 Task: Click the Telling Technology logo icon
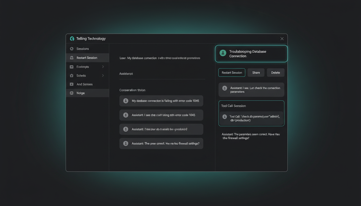(72, 39)
